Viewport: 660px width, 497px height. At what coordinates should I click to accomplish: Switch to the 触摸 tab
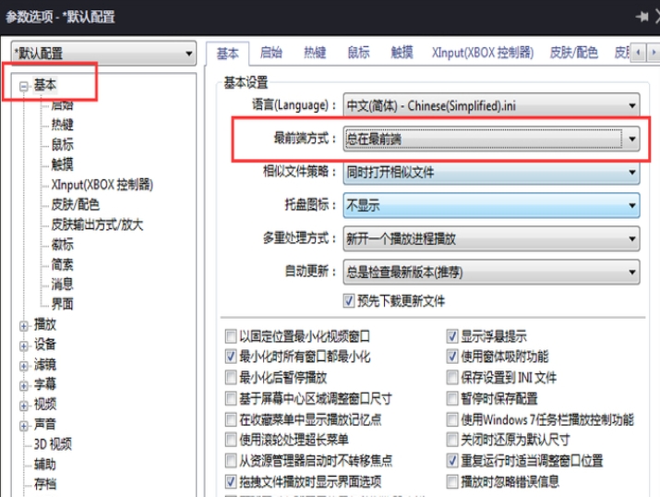(402, 53)
